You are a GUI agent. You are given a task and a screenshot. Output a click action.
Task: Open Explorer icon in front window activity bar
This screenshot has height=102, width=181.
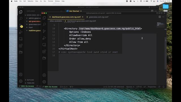click(x=44, y=18)
